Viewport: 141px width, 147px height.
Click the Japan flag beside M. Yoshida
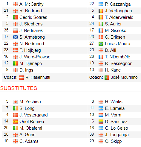pyautogui.click(x=16, y=102)
